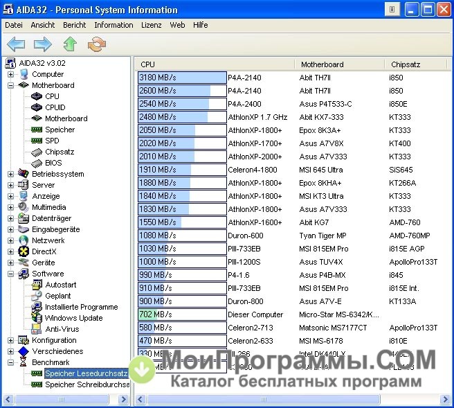Click the Anti-Virus icon
This screenshot has width=454, height=408.
pyautogui.click(x=37, y=329)
